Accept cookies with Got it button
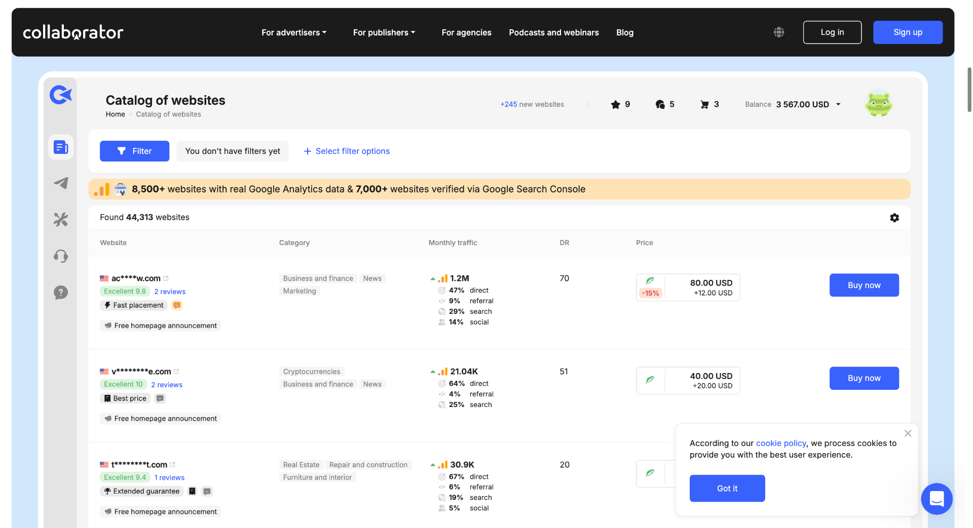 (x=727, y=488)
